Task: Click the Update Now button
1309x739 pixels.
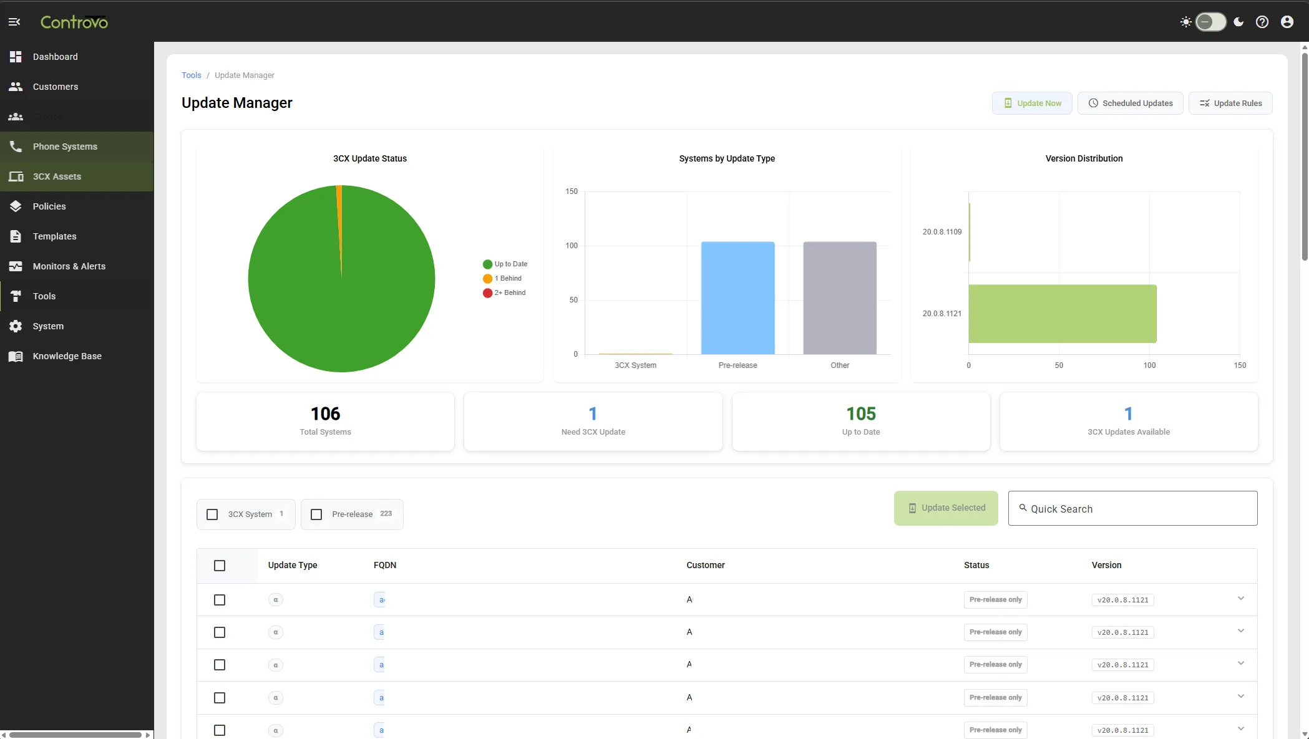Action: pos(1032,103)
